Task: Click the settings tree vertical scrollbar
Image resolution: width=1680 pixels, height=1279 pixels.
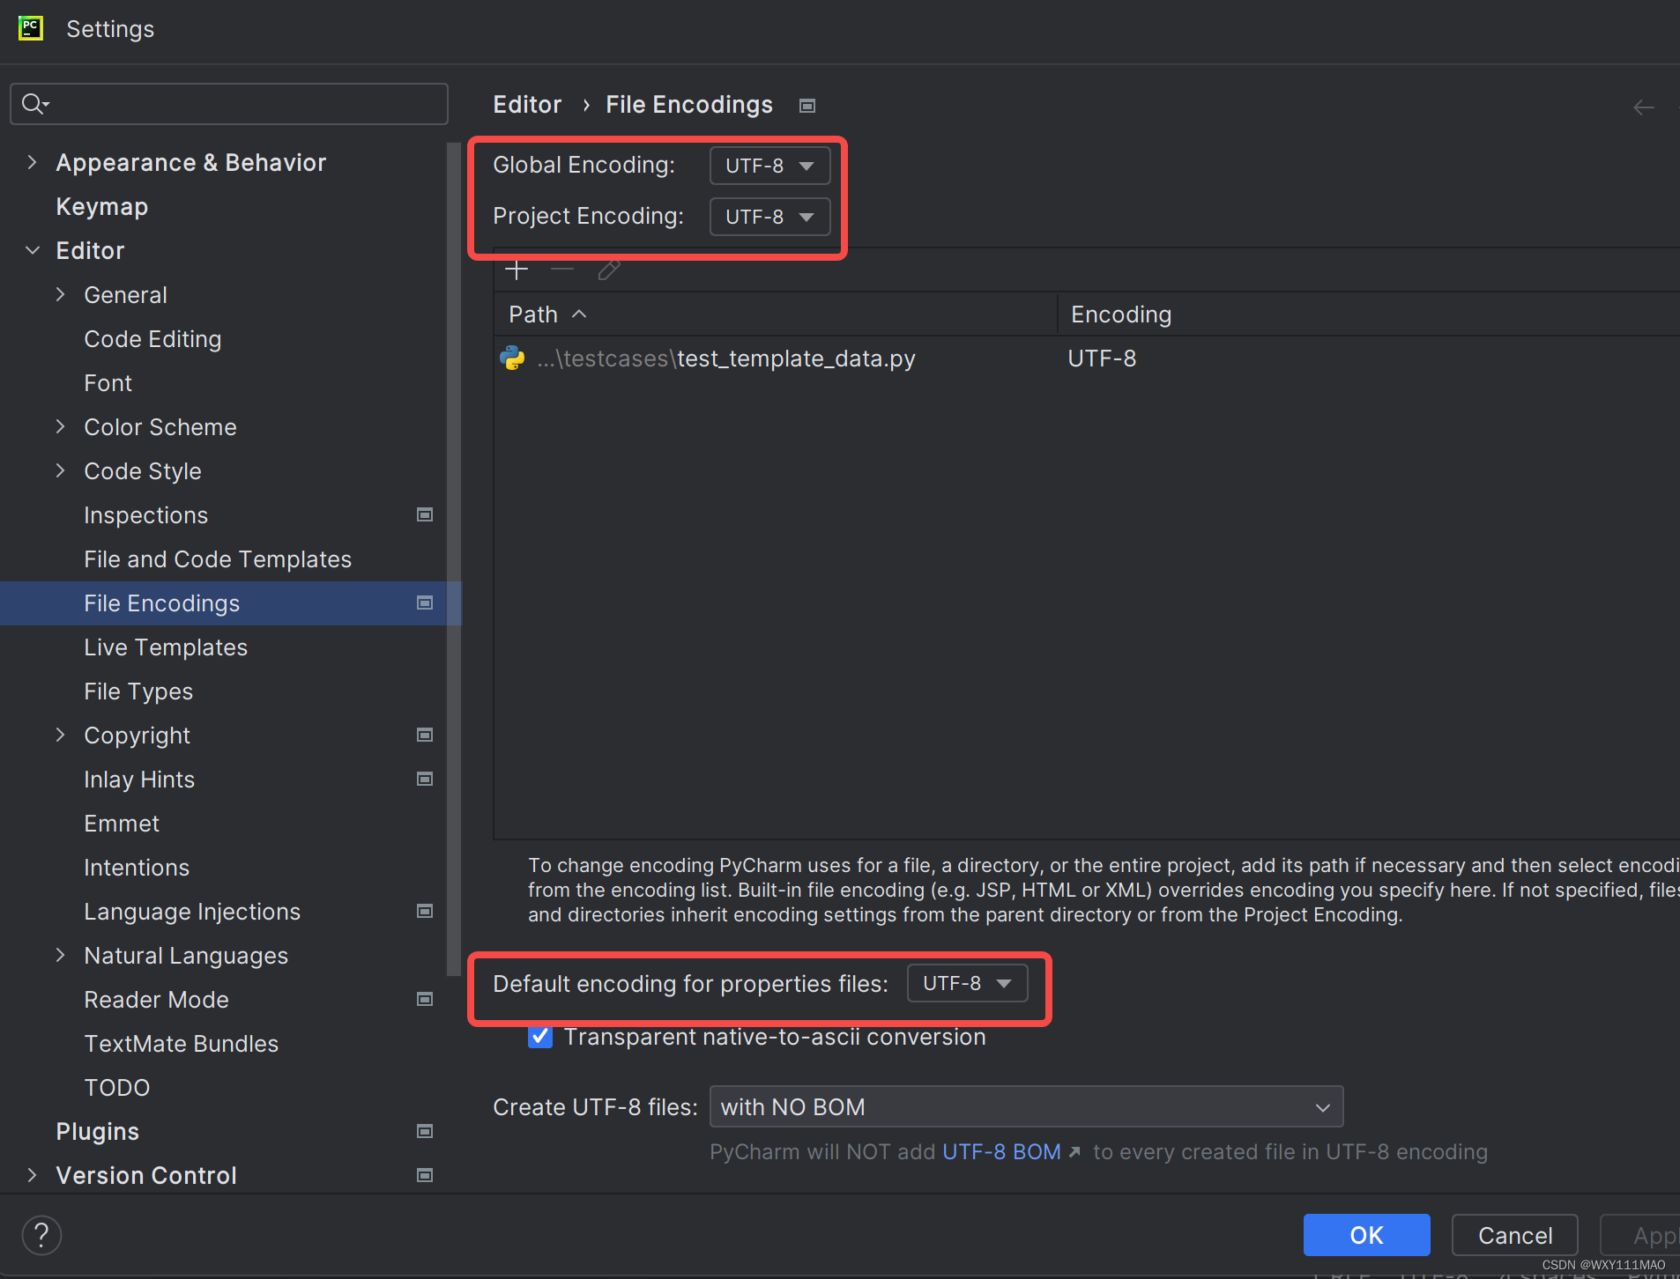Action: click(x=454, y=560)
